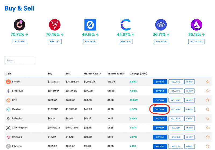Screen dimensions: 215x150
Task: Add Polkadot to favorites star
Action: coord(207,118)
